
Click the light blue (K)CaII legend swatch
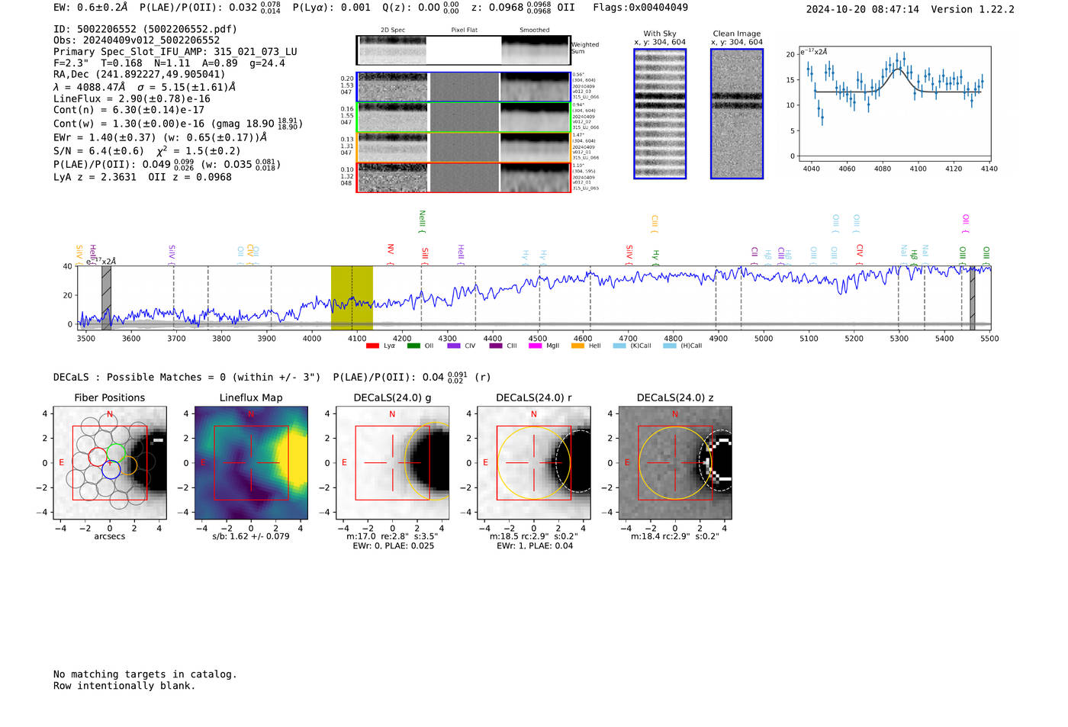[619, 346]
